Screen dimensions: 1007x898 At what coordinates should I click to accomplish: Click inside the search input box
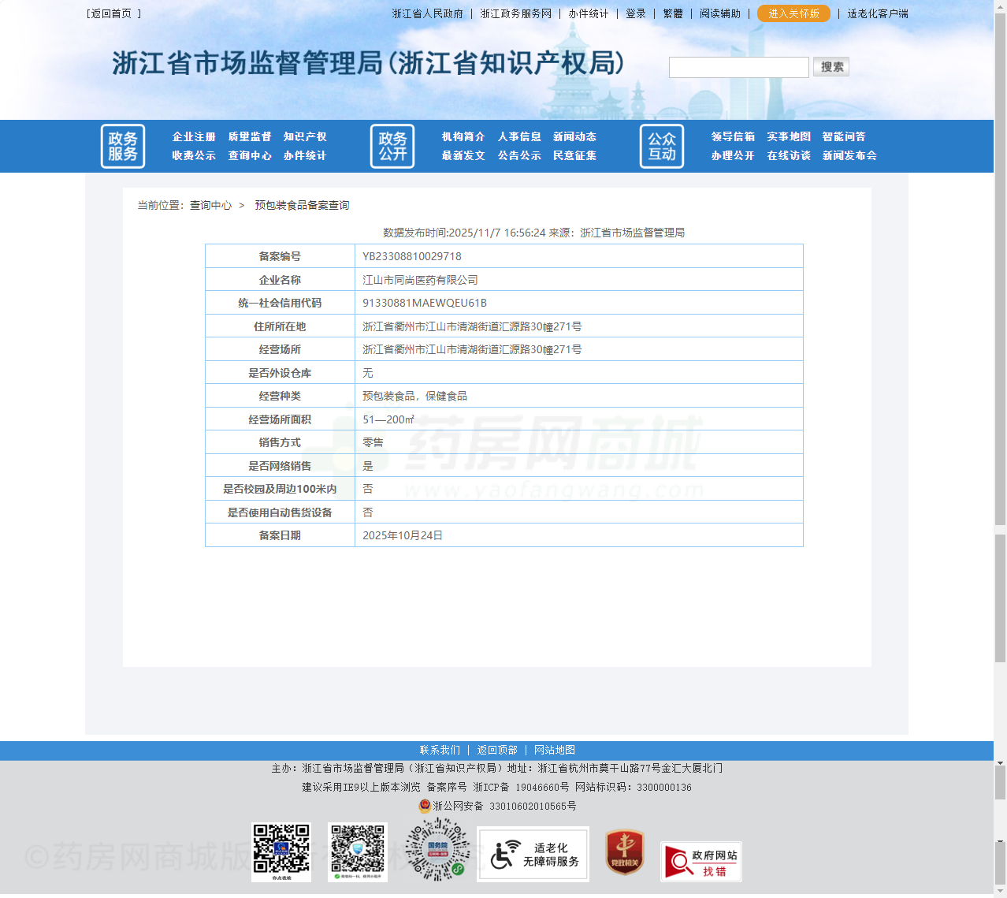pos(738,67)
